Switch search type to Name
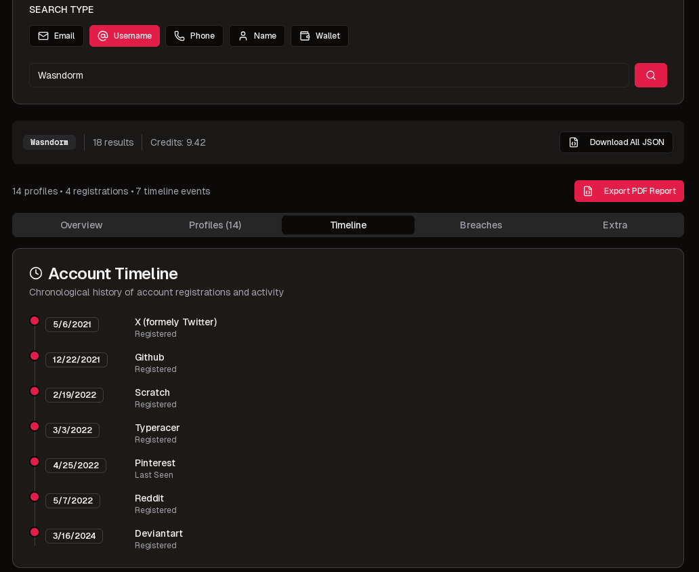This screenshot has width=699, height=572. [257, 36]
